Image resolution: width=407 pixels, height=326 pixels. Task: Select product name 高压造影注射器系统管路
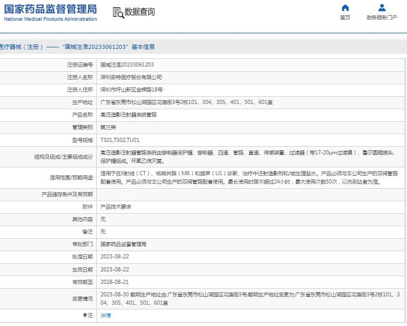pyautogui.click(x=129, y=114)
